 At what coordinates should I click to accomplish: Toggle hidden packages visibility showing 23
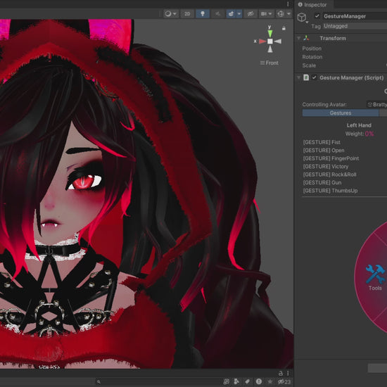(x=284, y=382)
